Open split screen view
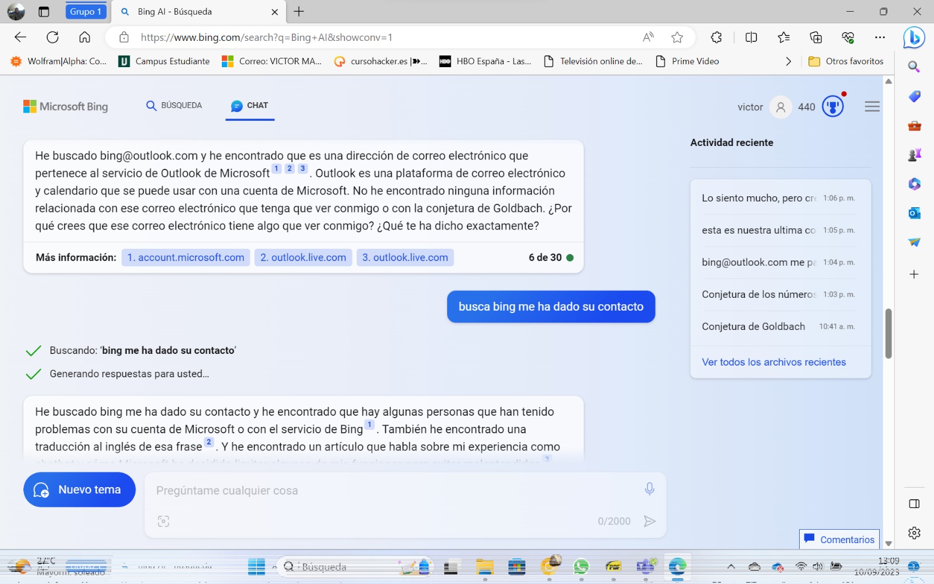934x584 pixels. (x=751, y=37)
